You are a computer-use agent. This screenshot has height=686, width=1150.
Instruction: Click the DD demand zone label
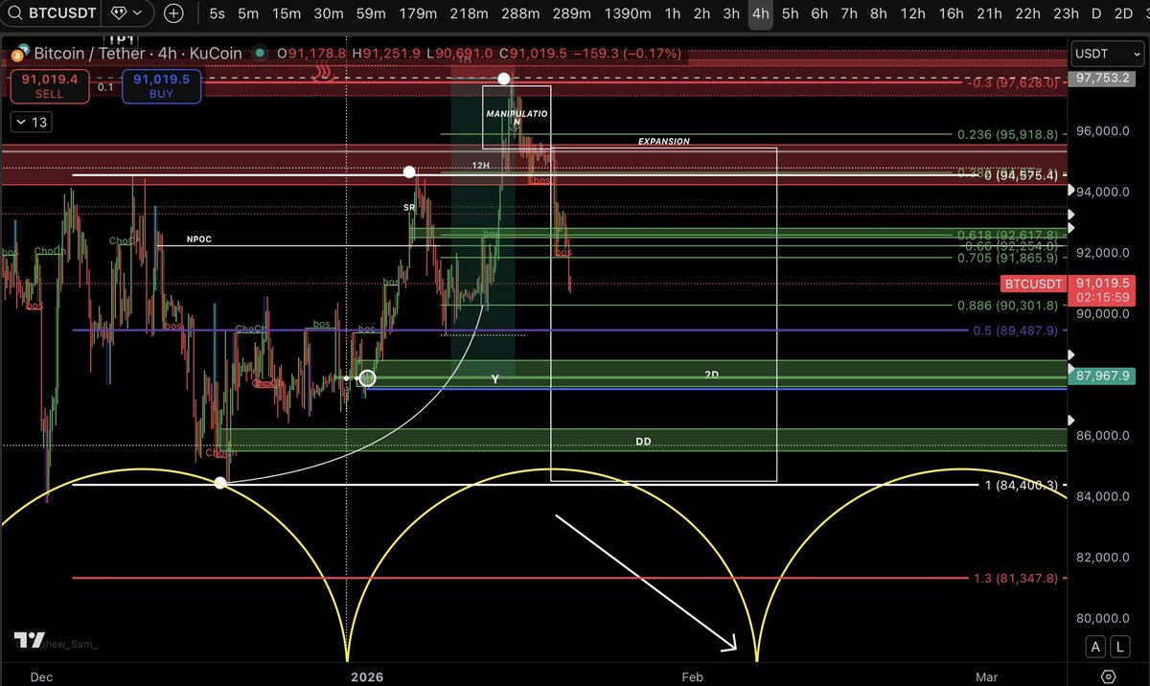point(643,442)
